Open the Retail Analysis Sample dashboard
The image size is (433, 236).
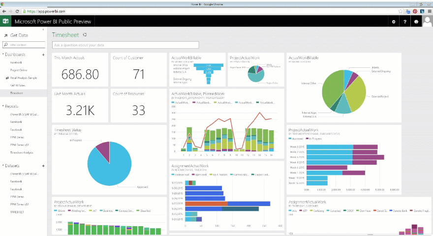click(23, 78)
